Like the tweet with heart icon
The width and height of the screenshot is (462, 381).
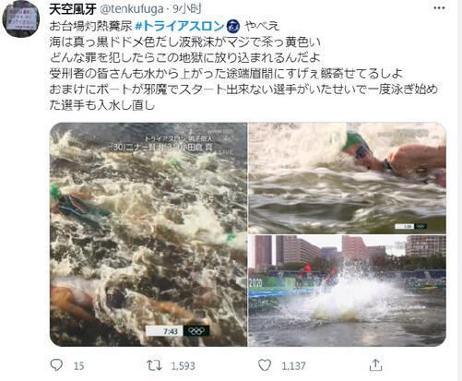click(x=265, y=365)
